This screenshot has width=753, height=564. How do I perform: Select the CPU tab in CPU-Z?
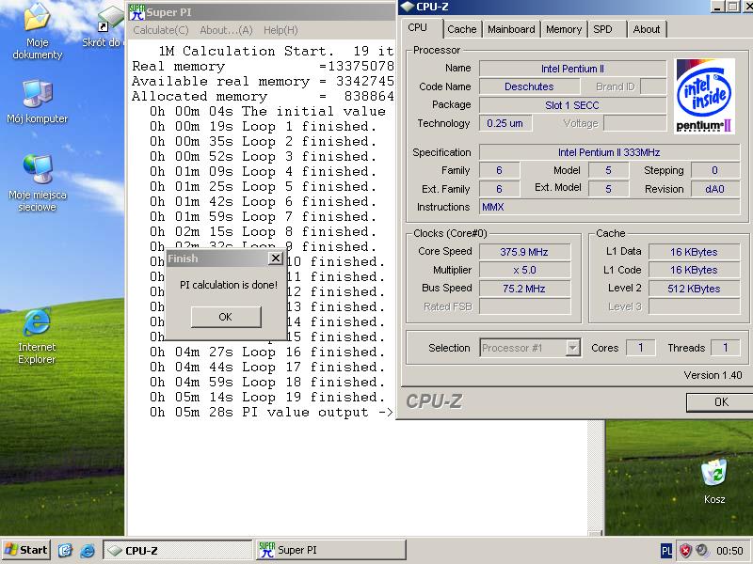417,28
